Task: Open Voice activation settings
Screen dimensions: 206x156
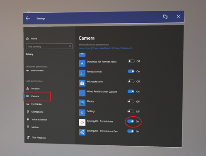Action: [x=37, y=120]
